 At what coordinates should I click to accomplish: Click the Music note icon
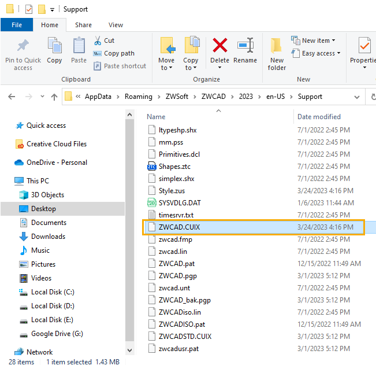24,250
